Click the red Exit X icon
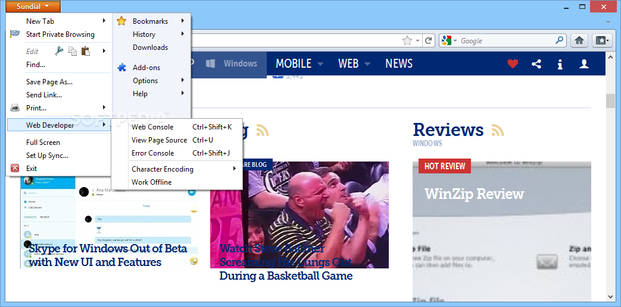Image resolution: width=621 pixels, height=307 pixels. [15, 168]
